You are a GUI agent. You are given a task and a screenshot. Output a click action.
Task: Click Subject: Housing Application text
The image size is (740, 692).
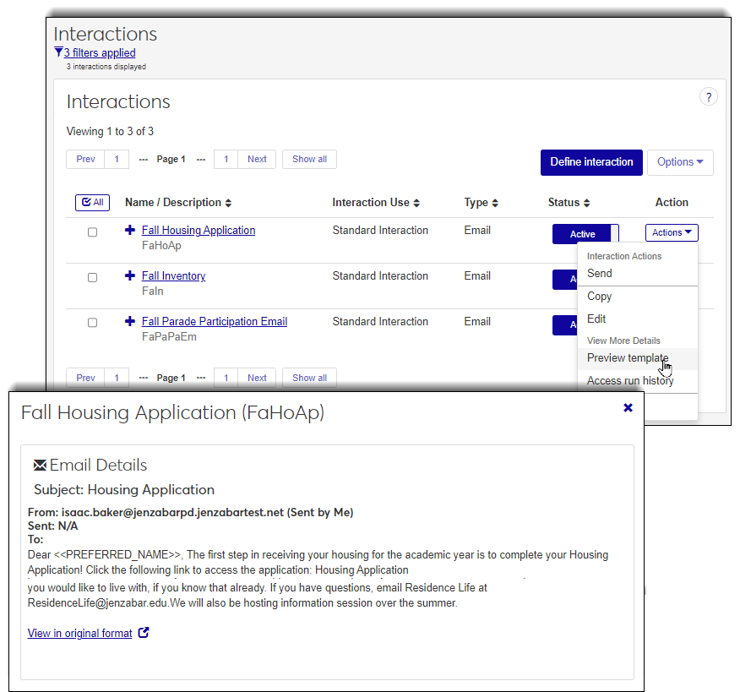[124, 489]
